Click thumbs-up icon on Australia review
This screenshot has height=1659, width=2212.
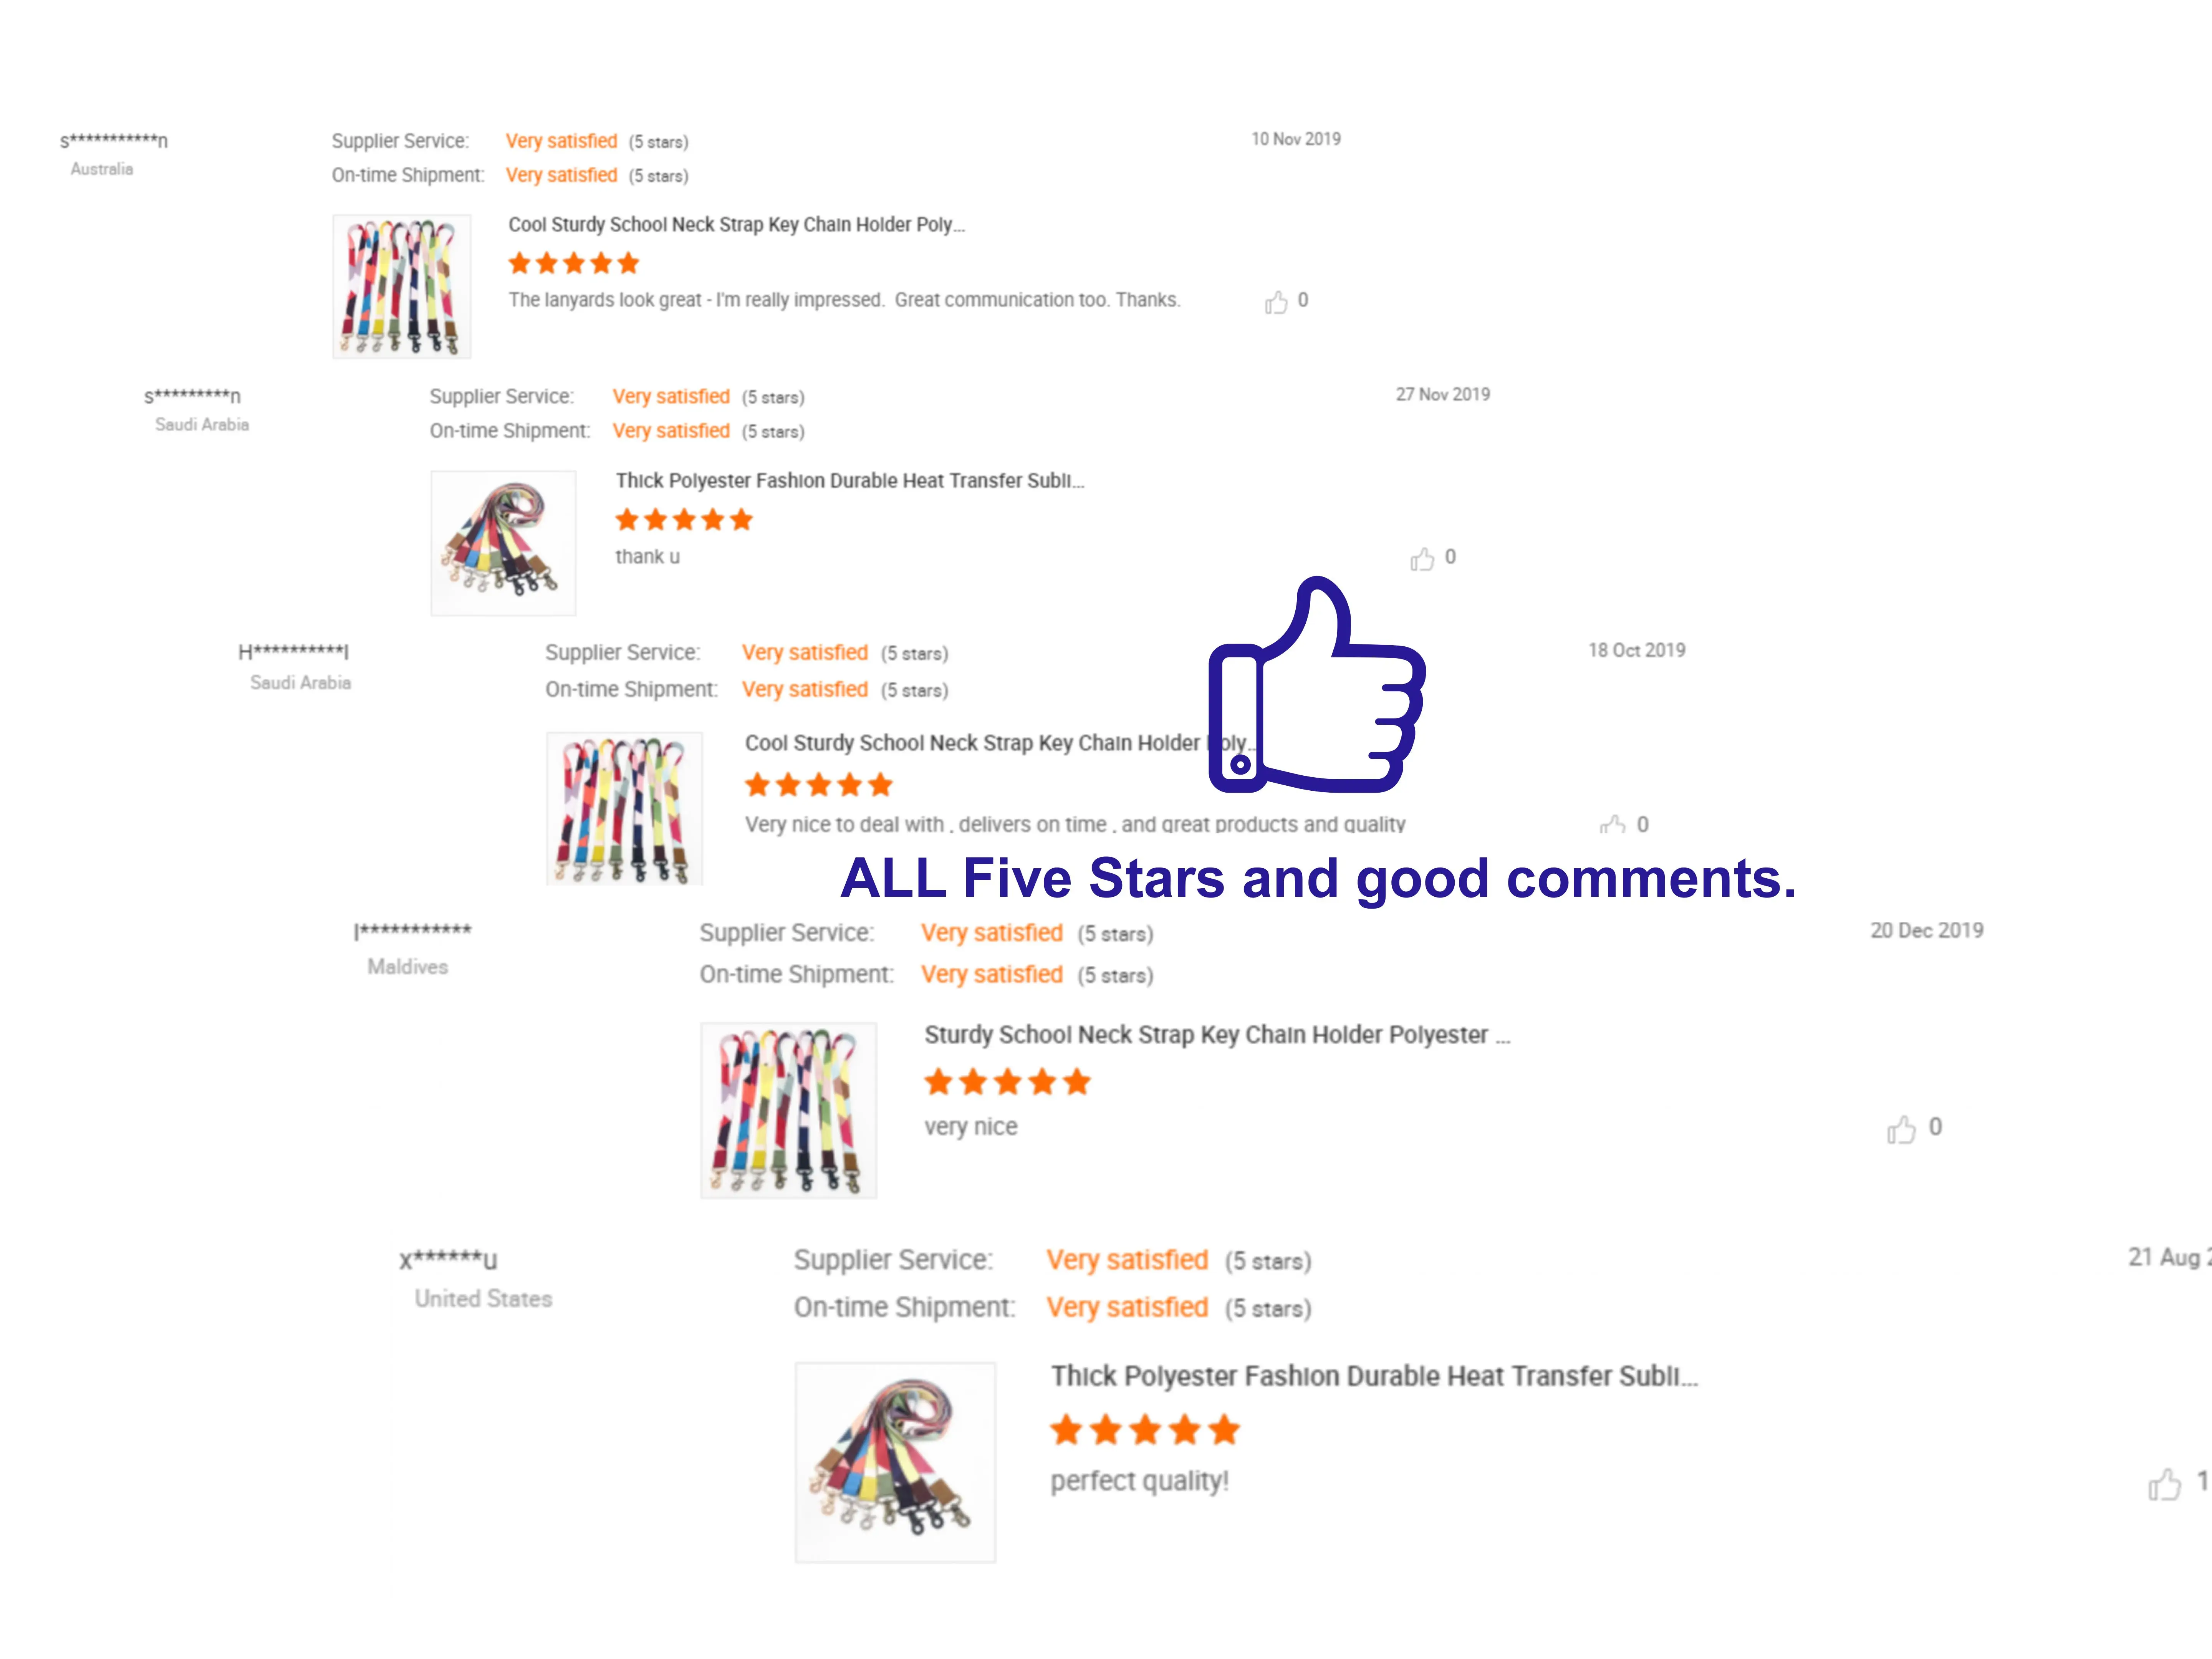1276,302
